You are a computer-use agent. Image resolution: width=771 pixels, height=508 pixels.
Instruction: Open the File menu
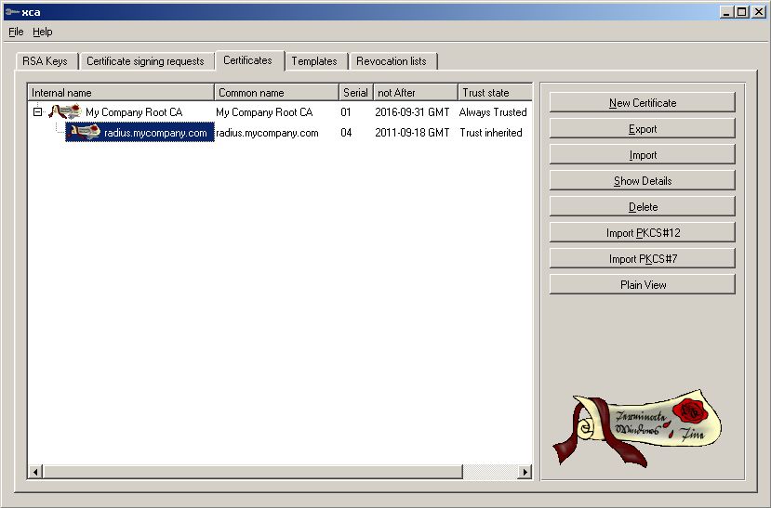[x=16, y=32]
